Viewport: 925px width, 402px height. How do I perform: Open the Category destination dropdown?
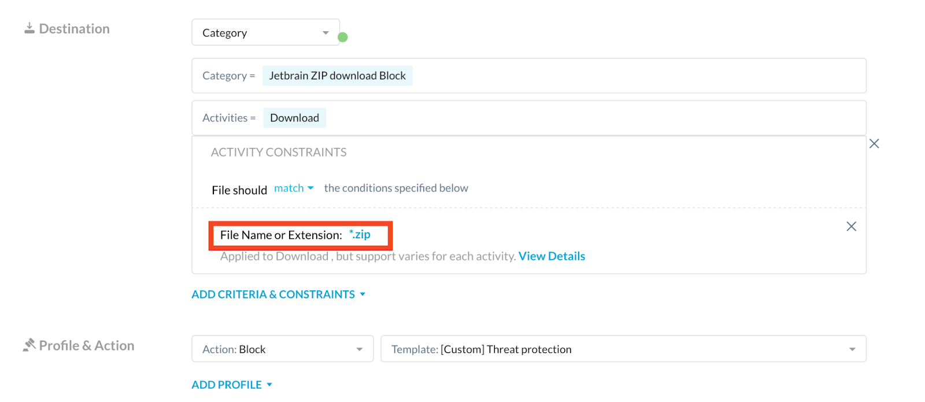pyautogui.click(x=265, y=32)
